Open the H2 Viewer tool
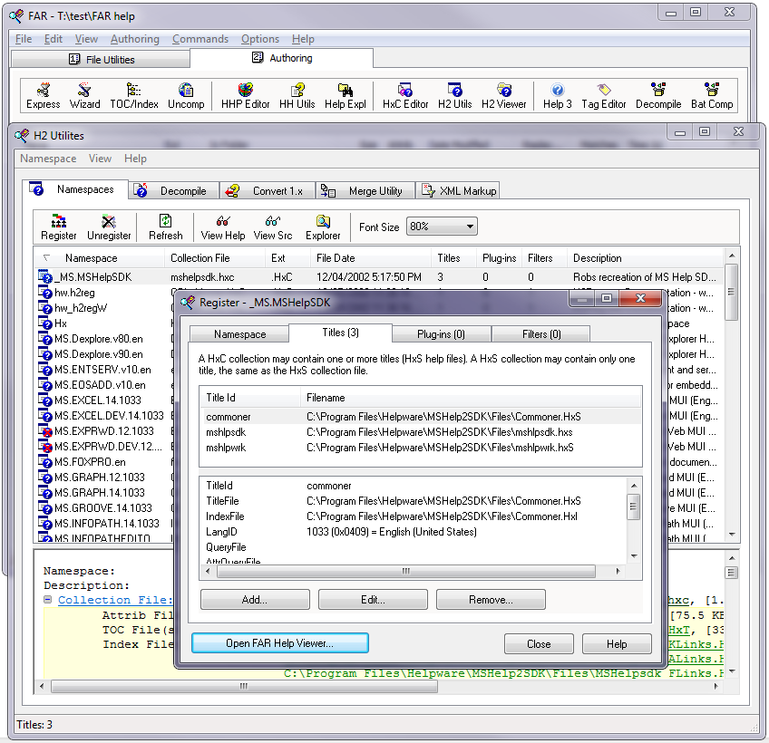 coord(503,95)
